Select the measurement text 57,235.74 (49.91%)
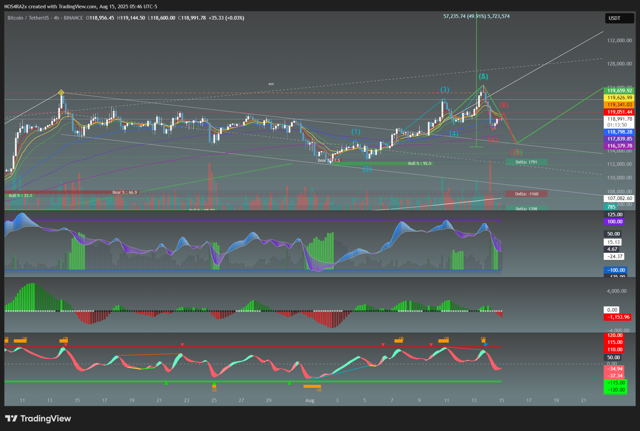This screenshot has height=431, width=640. 465,16
